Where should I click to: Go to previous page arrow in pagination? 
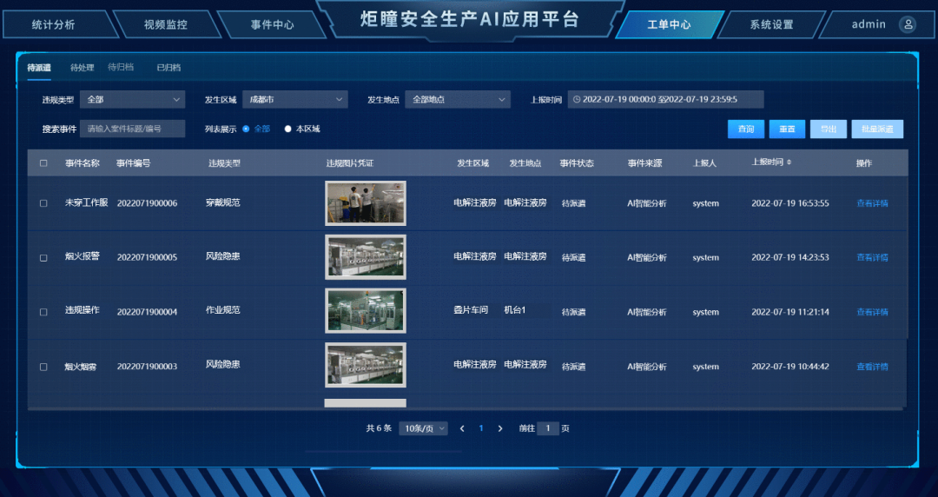pos(462,428)
